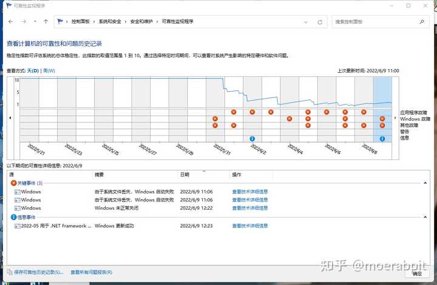
Task: Switch view to 周(W)
Action: pos(49,71)
